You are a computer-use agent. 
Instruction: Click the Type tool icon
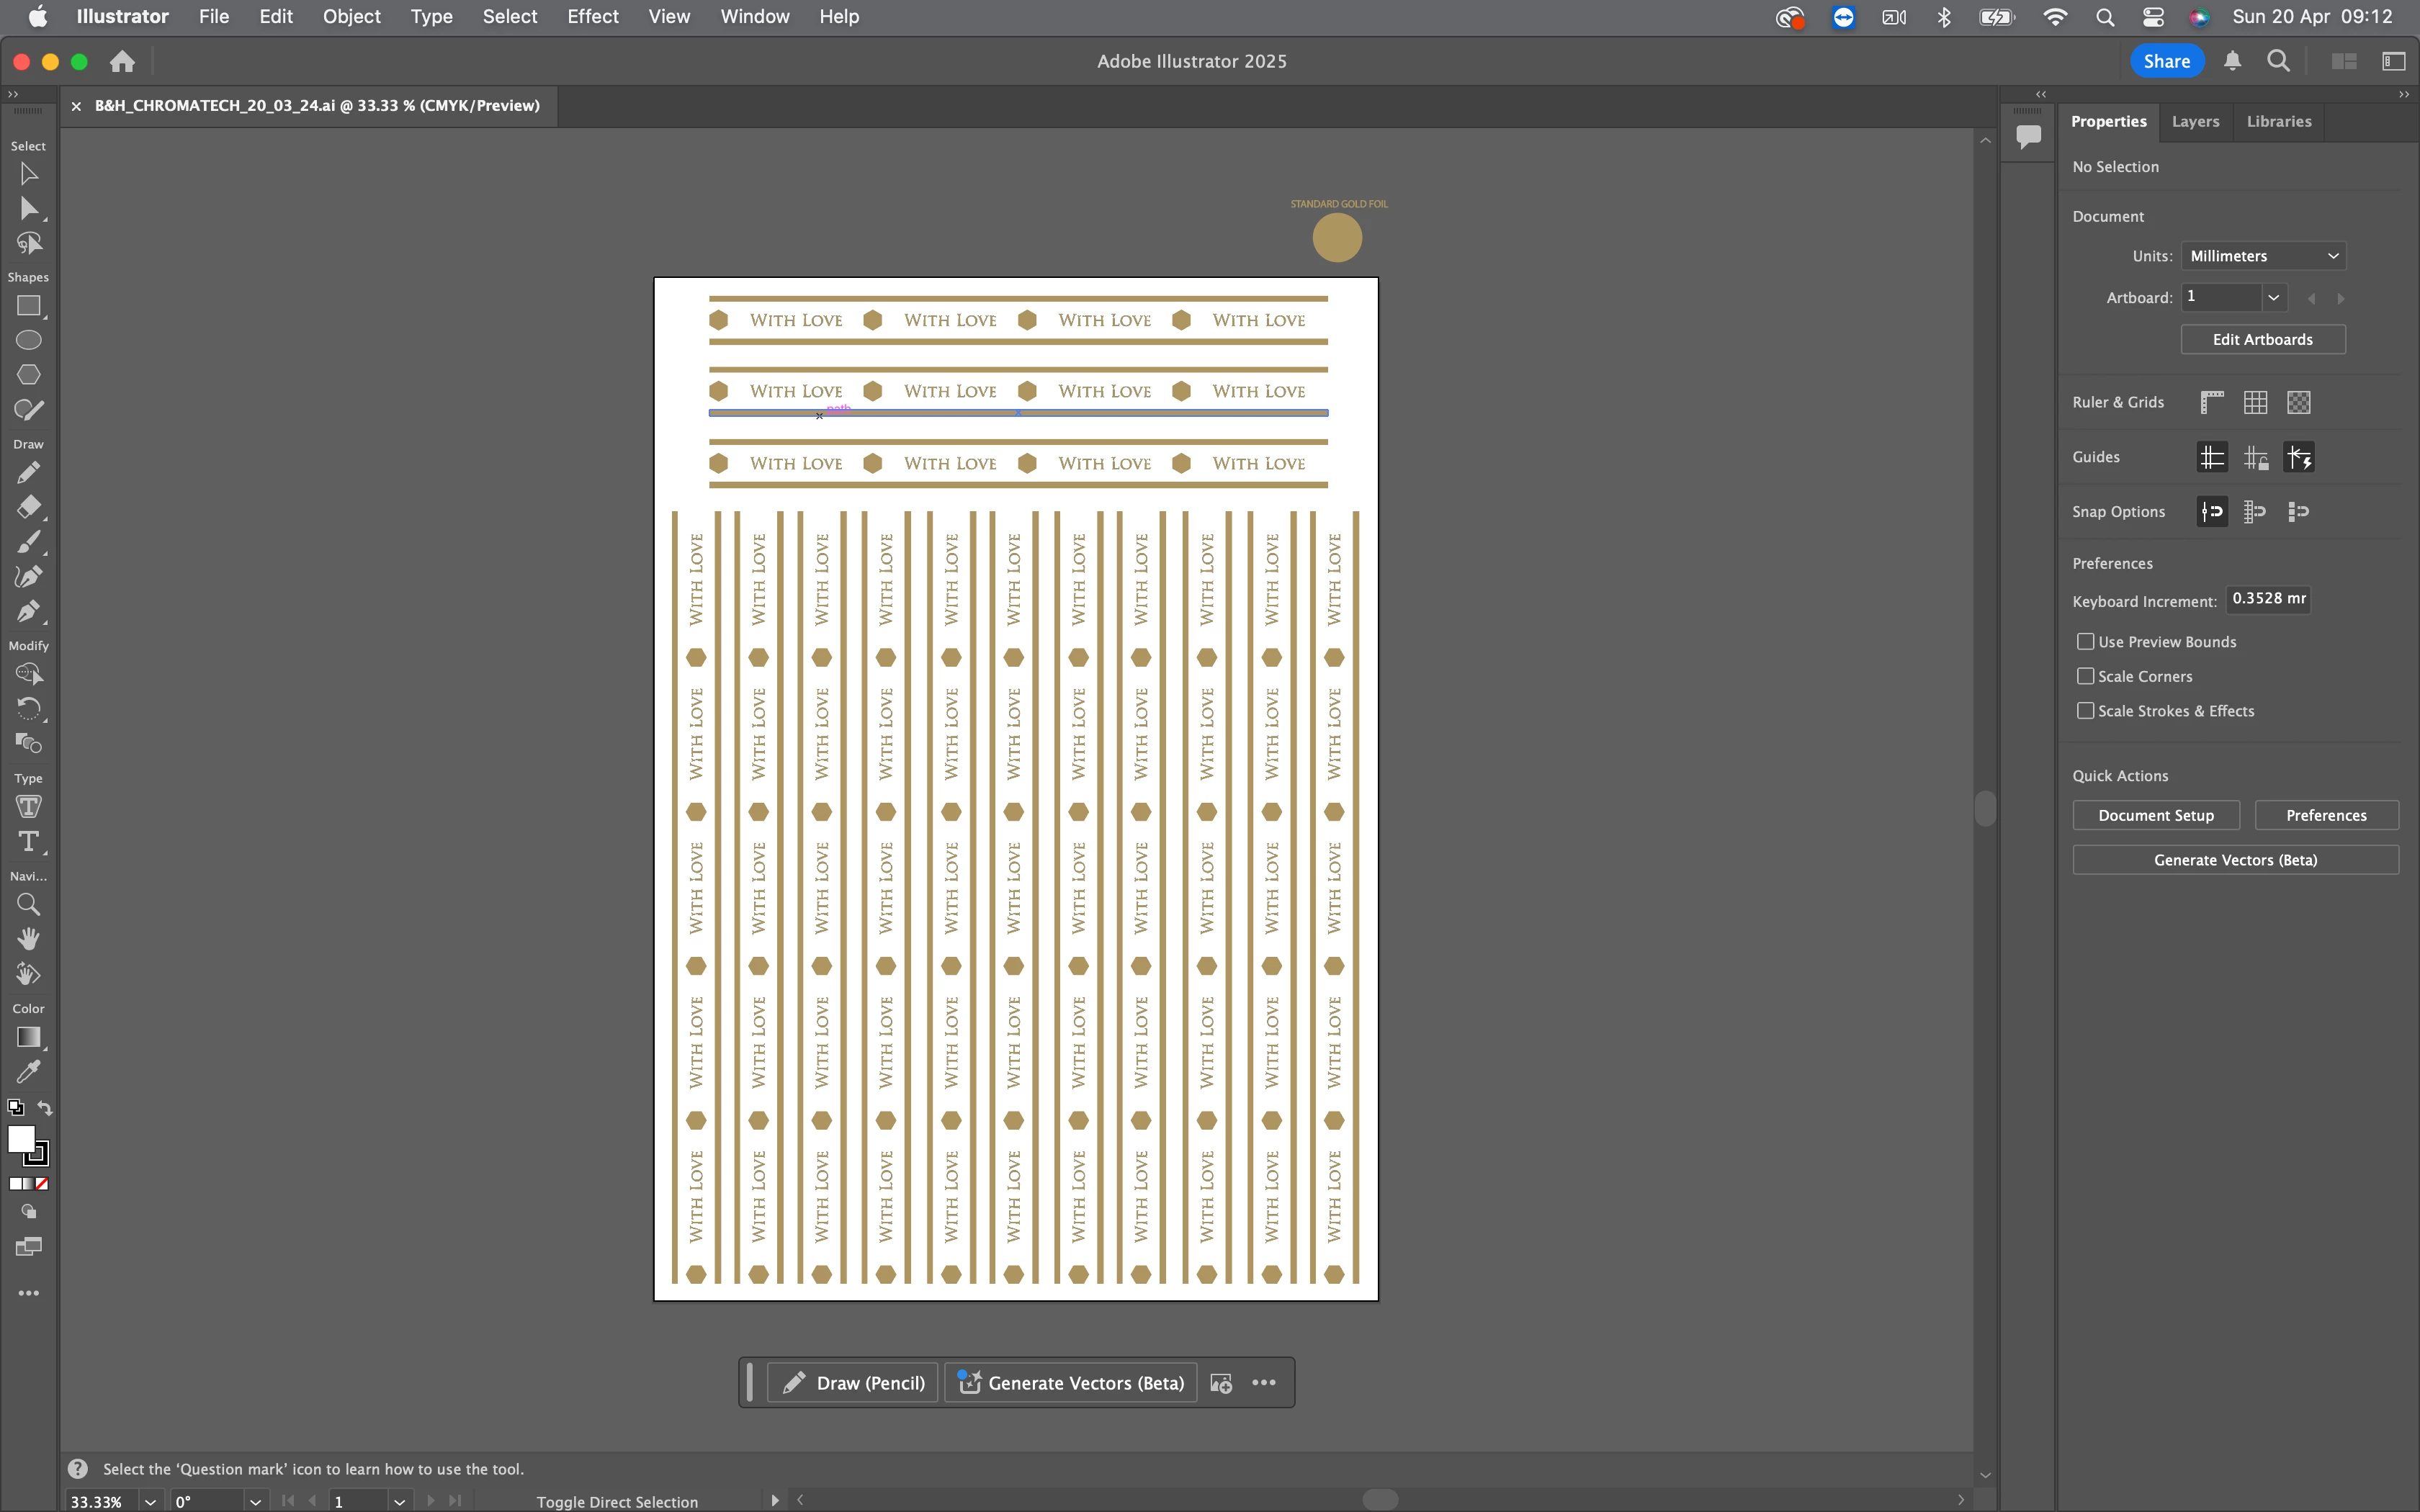pyautogui.click(x=28, y=841)
